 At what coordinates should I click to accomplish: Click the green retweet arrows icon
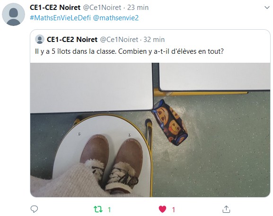pos(98,209)
